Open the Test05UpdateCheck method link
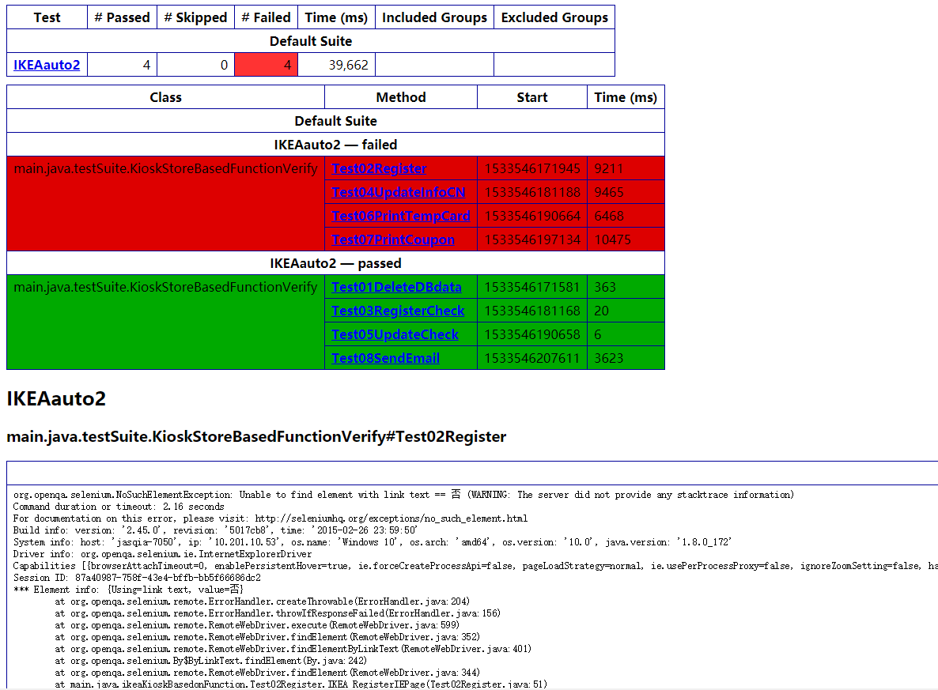This screenshot has height=690, width=938. [395, 335]
